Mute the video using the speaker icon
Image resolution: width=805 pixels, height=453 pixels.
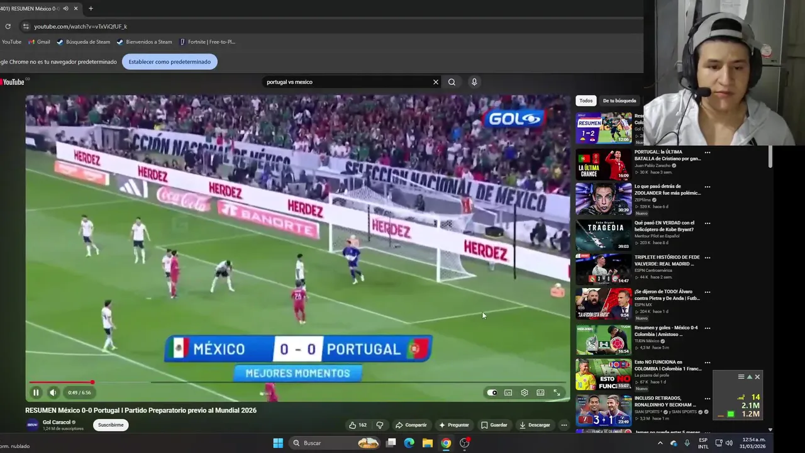coord(53,393)
